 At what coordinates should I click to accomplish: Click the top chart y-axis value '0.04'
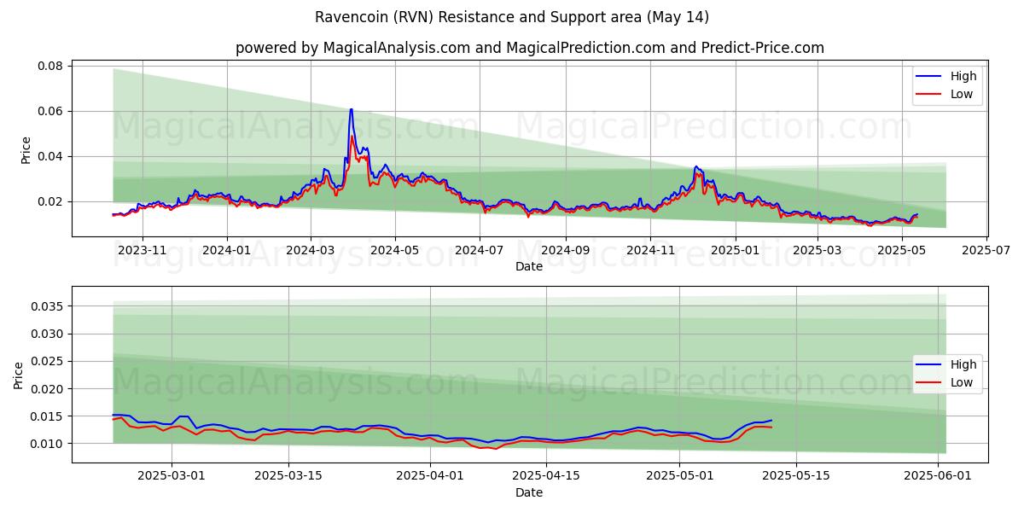(x=51, y=157)
